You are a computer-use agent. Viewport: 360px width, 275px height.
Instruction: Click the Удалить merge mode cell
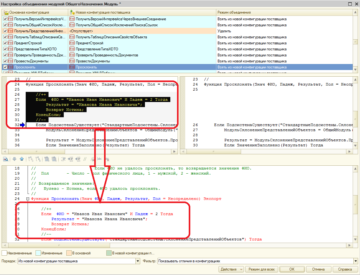(284, 31)
